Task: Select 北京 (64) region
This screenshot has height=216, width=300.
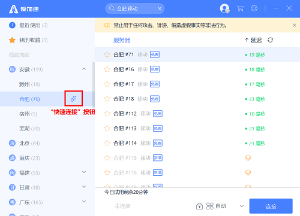Action: tap(29, 143)
